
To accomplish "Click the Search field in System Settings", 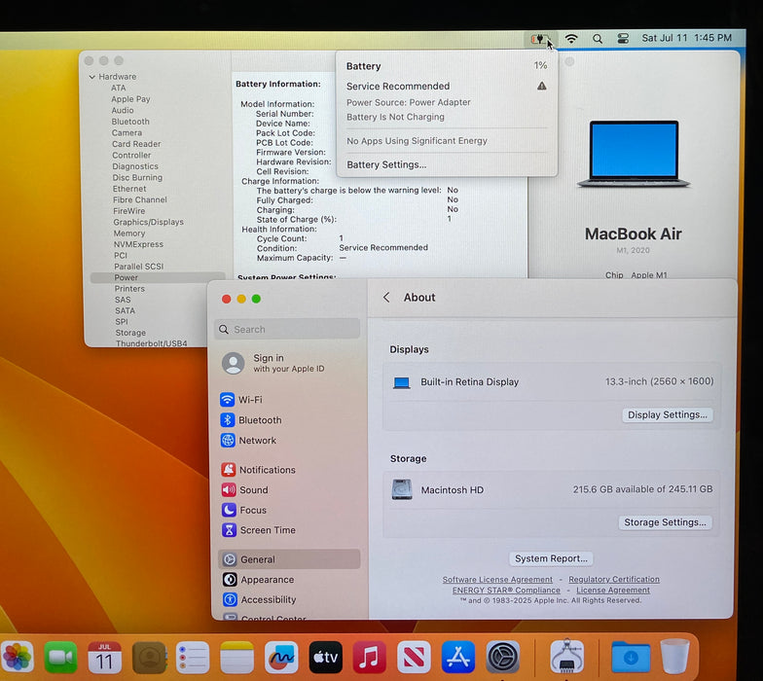I will 287,329.
